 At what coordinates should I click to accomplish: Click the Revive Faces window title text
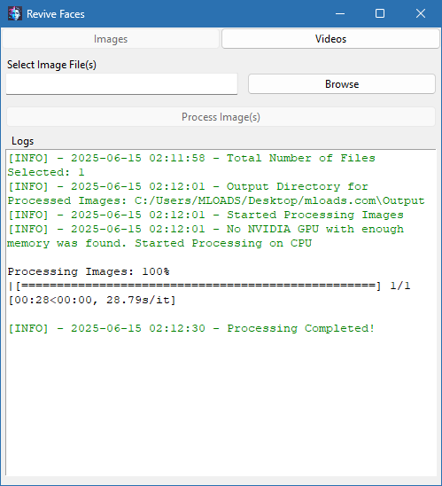56,14
